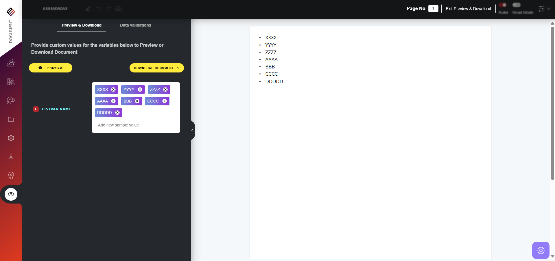Click the head with lightbulb icon
Screen dimensions: 555x261
coord(11,176)
